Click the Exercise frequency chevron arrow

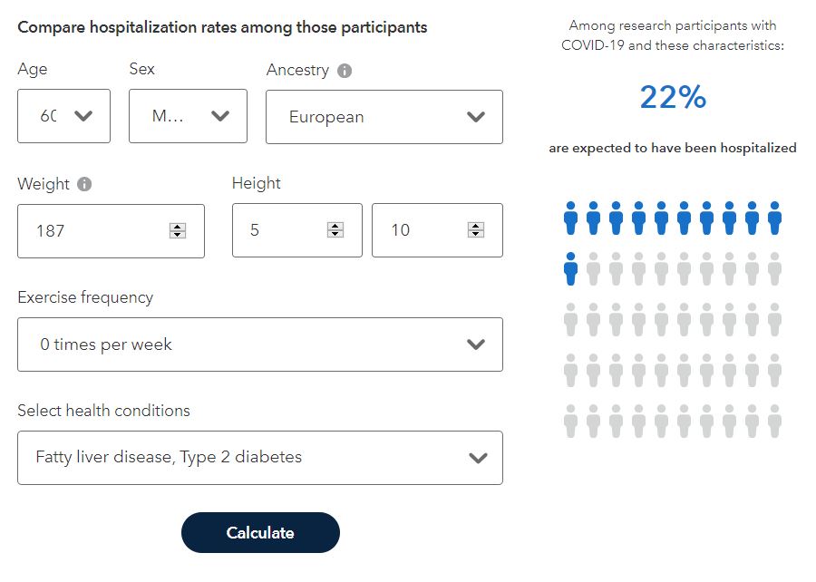tap(476, 344)
